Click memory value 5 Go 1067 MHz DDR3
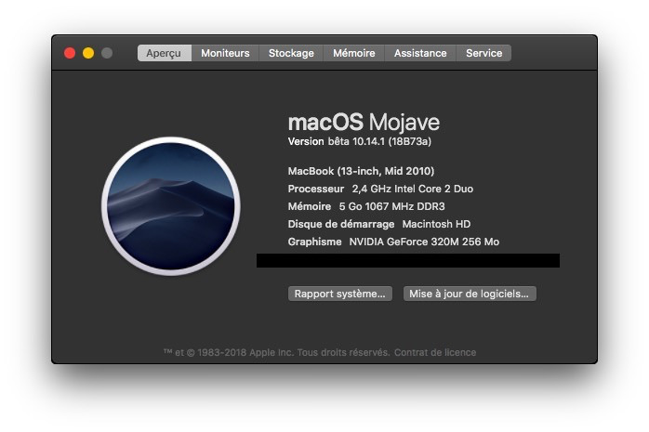Screen dimensions: 649x432 pos(392,206)
